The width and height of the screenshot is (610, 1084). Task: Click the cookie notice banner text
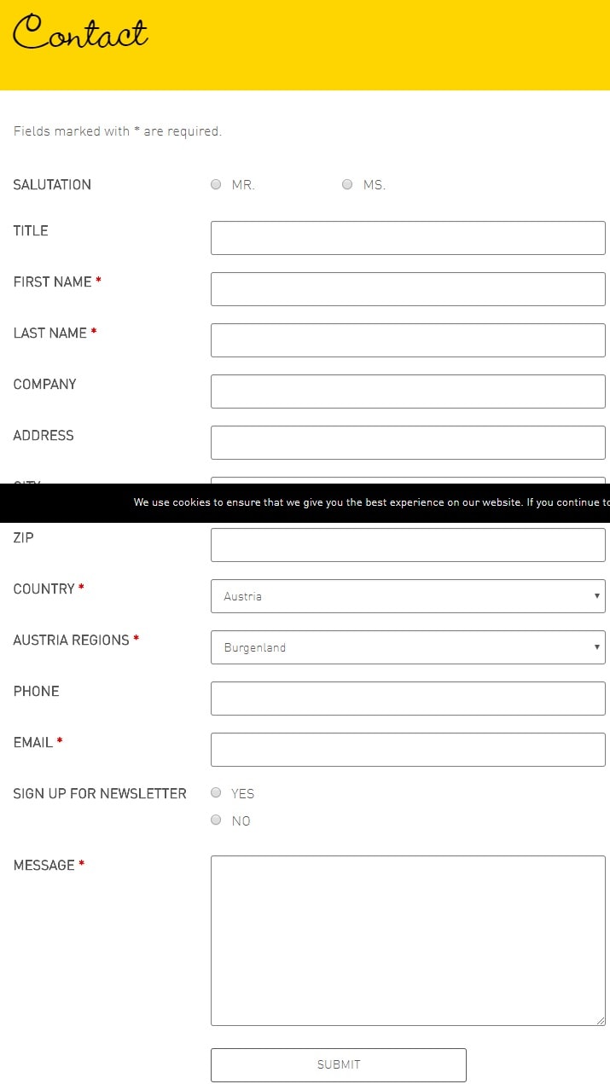(372, 502)
